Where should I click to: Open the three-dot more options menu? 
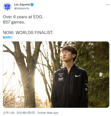click(108, 4)
